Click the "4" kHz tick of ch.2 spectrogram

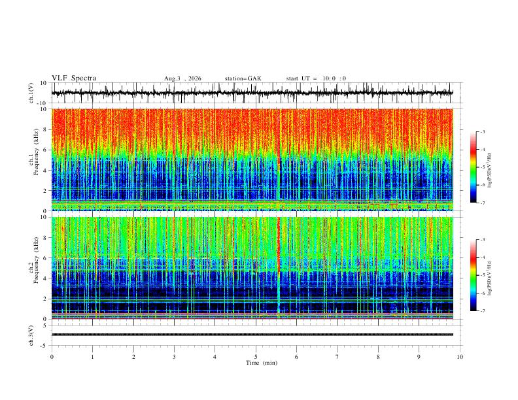pyautogui.click(x=46, y=278)
